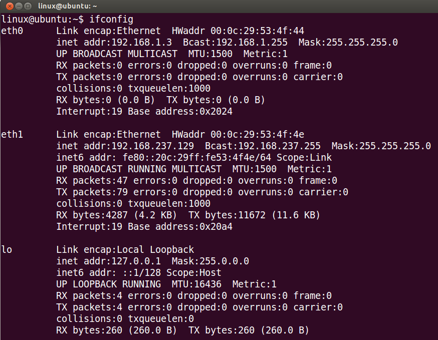The width and height of the screenshot is (438, 340).
Task: Click eth1 RX bytes value 4287
Action: 117,215
